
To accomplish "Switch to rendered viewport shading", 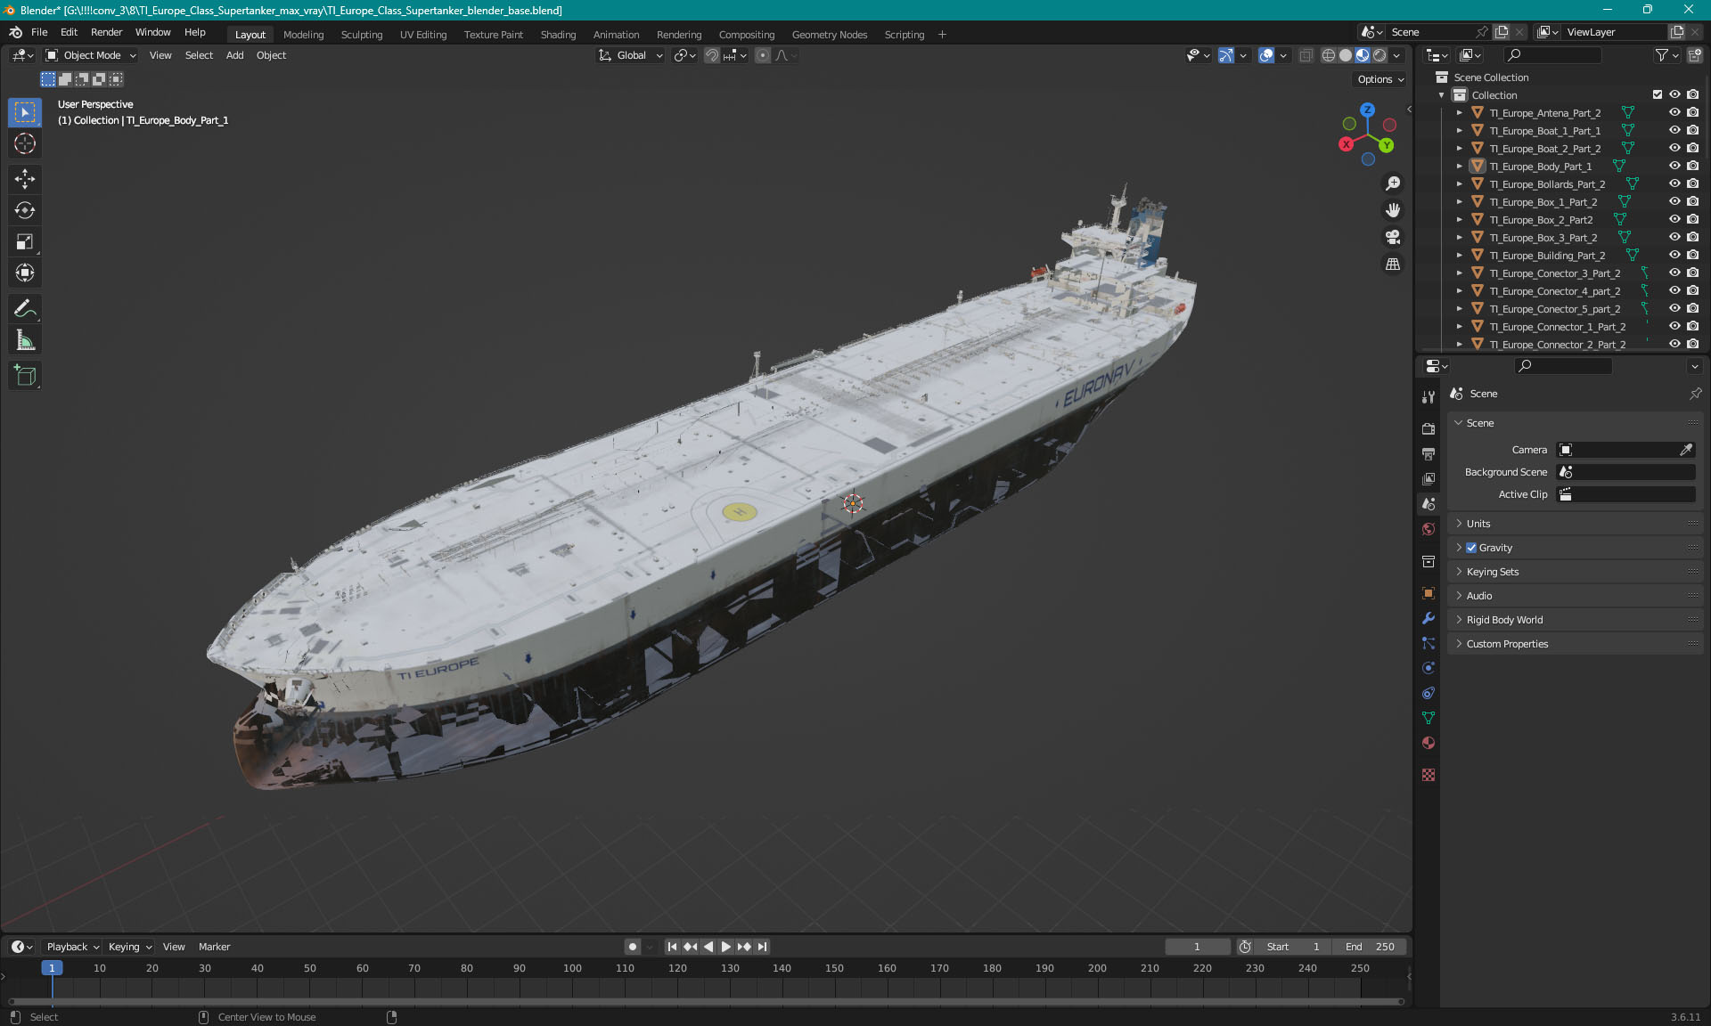I will [x=1379, y=55].
